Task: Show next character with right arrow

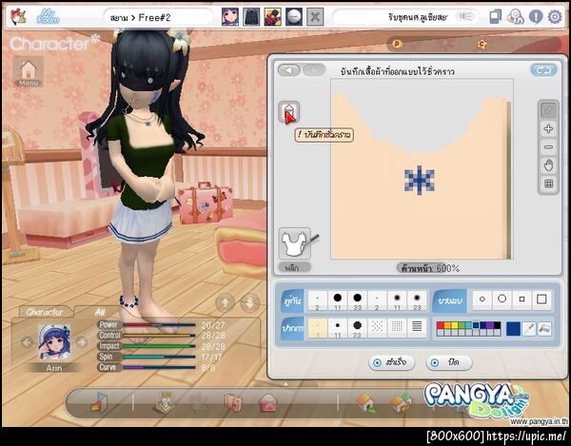Action: coord(82,342)
